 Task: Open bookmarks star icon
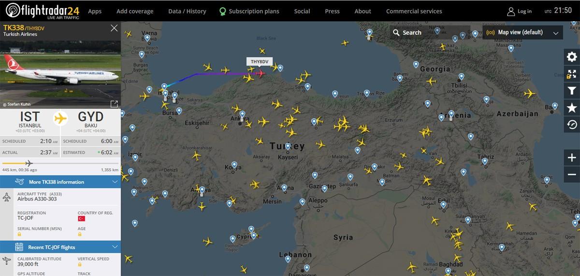pos(572,108)
